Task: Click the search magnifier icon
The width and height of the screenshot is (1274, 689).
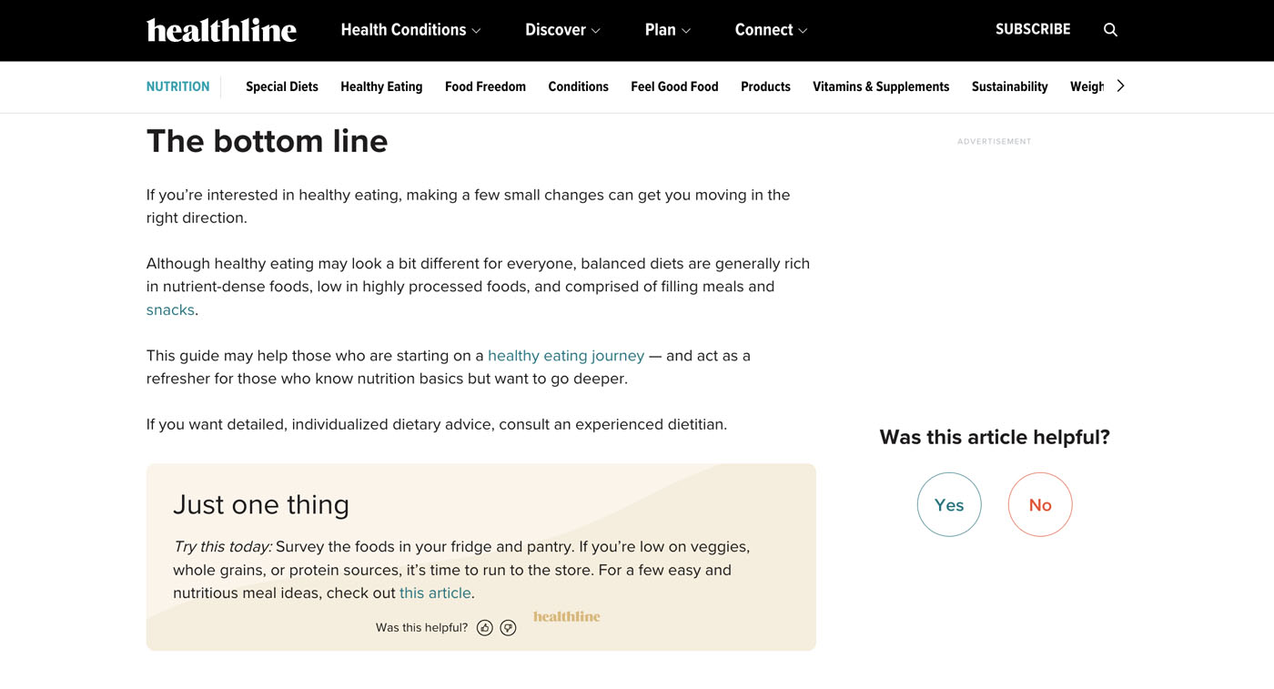Action: click(x=1110, y=30)
